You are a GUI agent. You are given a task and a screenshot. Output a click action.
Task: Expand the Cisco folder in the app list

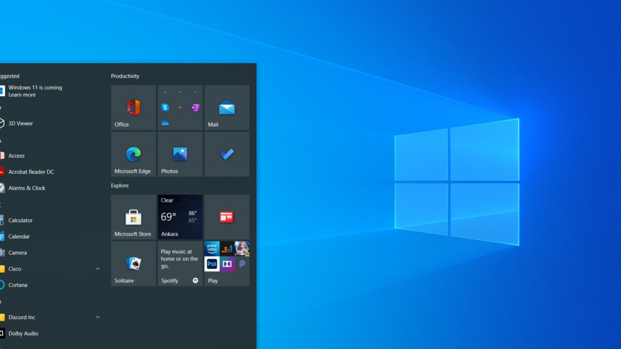pyautogui.click(x=98, y=268)
